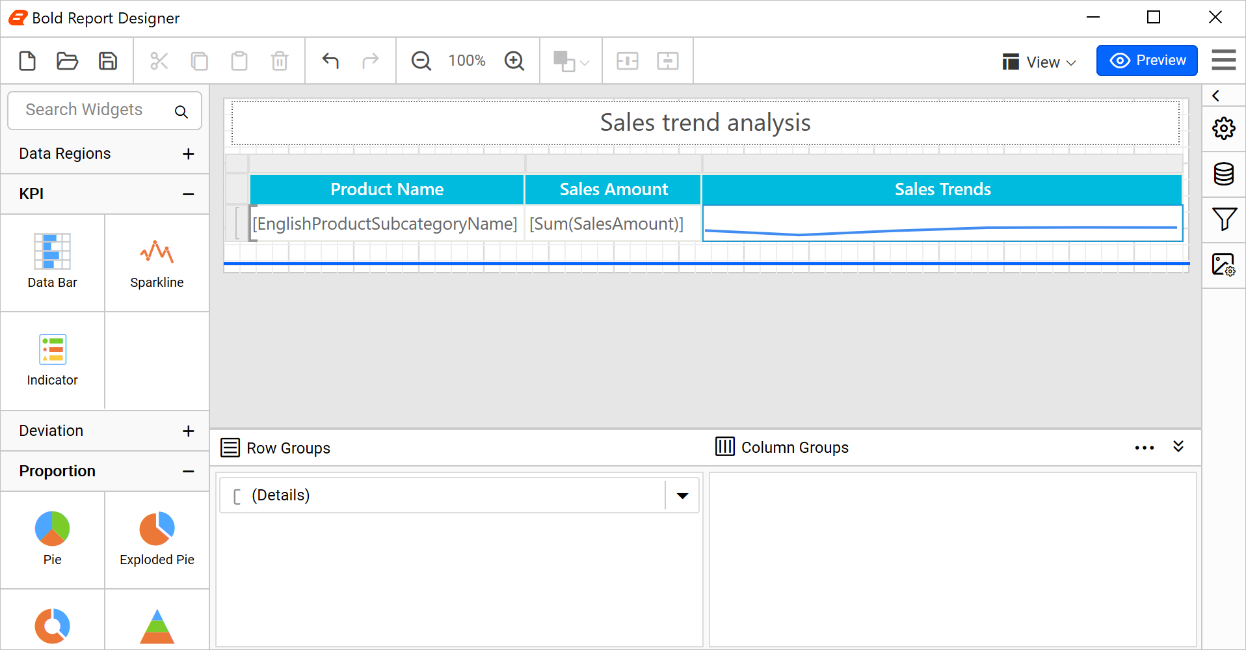Save the report with the floppy disk icon
1246x650 pixels.
pyautogui.click(x=108, y=61)
